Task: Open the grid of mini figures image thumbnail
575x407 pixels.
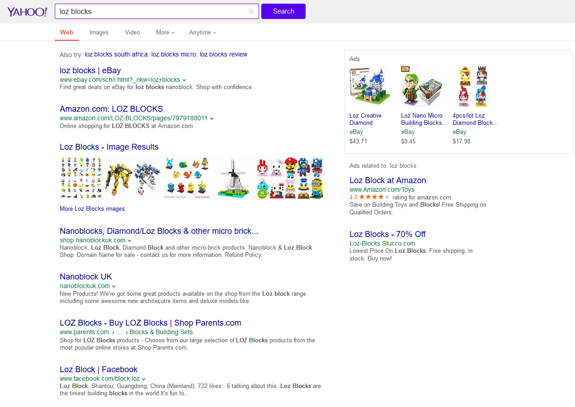Action: point(81,178)
